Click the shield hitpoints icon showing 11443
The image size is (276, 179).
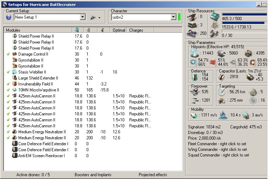[195, 53]
